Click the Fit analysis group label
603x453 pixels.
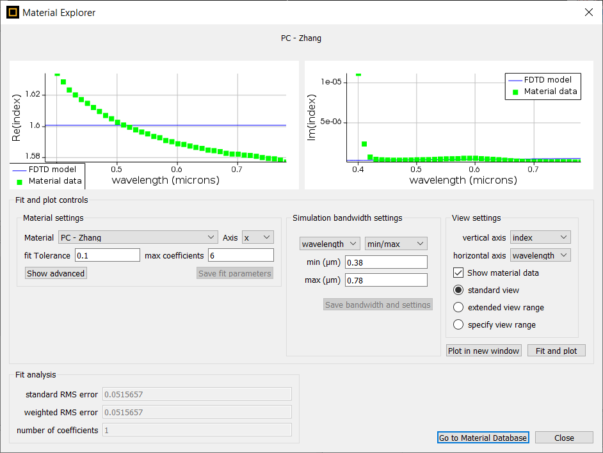[x=35, y=374]
